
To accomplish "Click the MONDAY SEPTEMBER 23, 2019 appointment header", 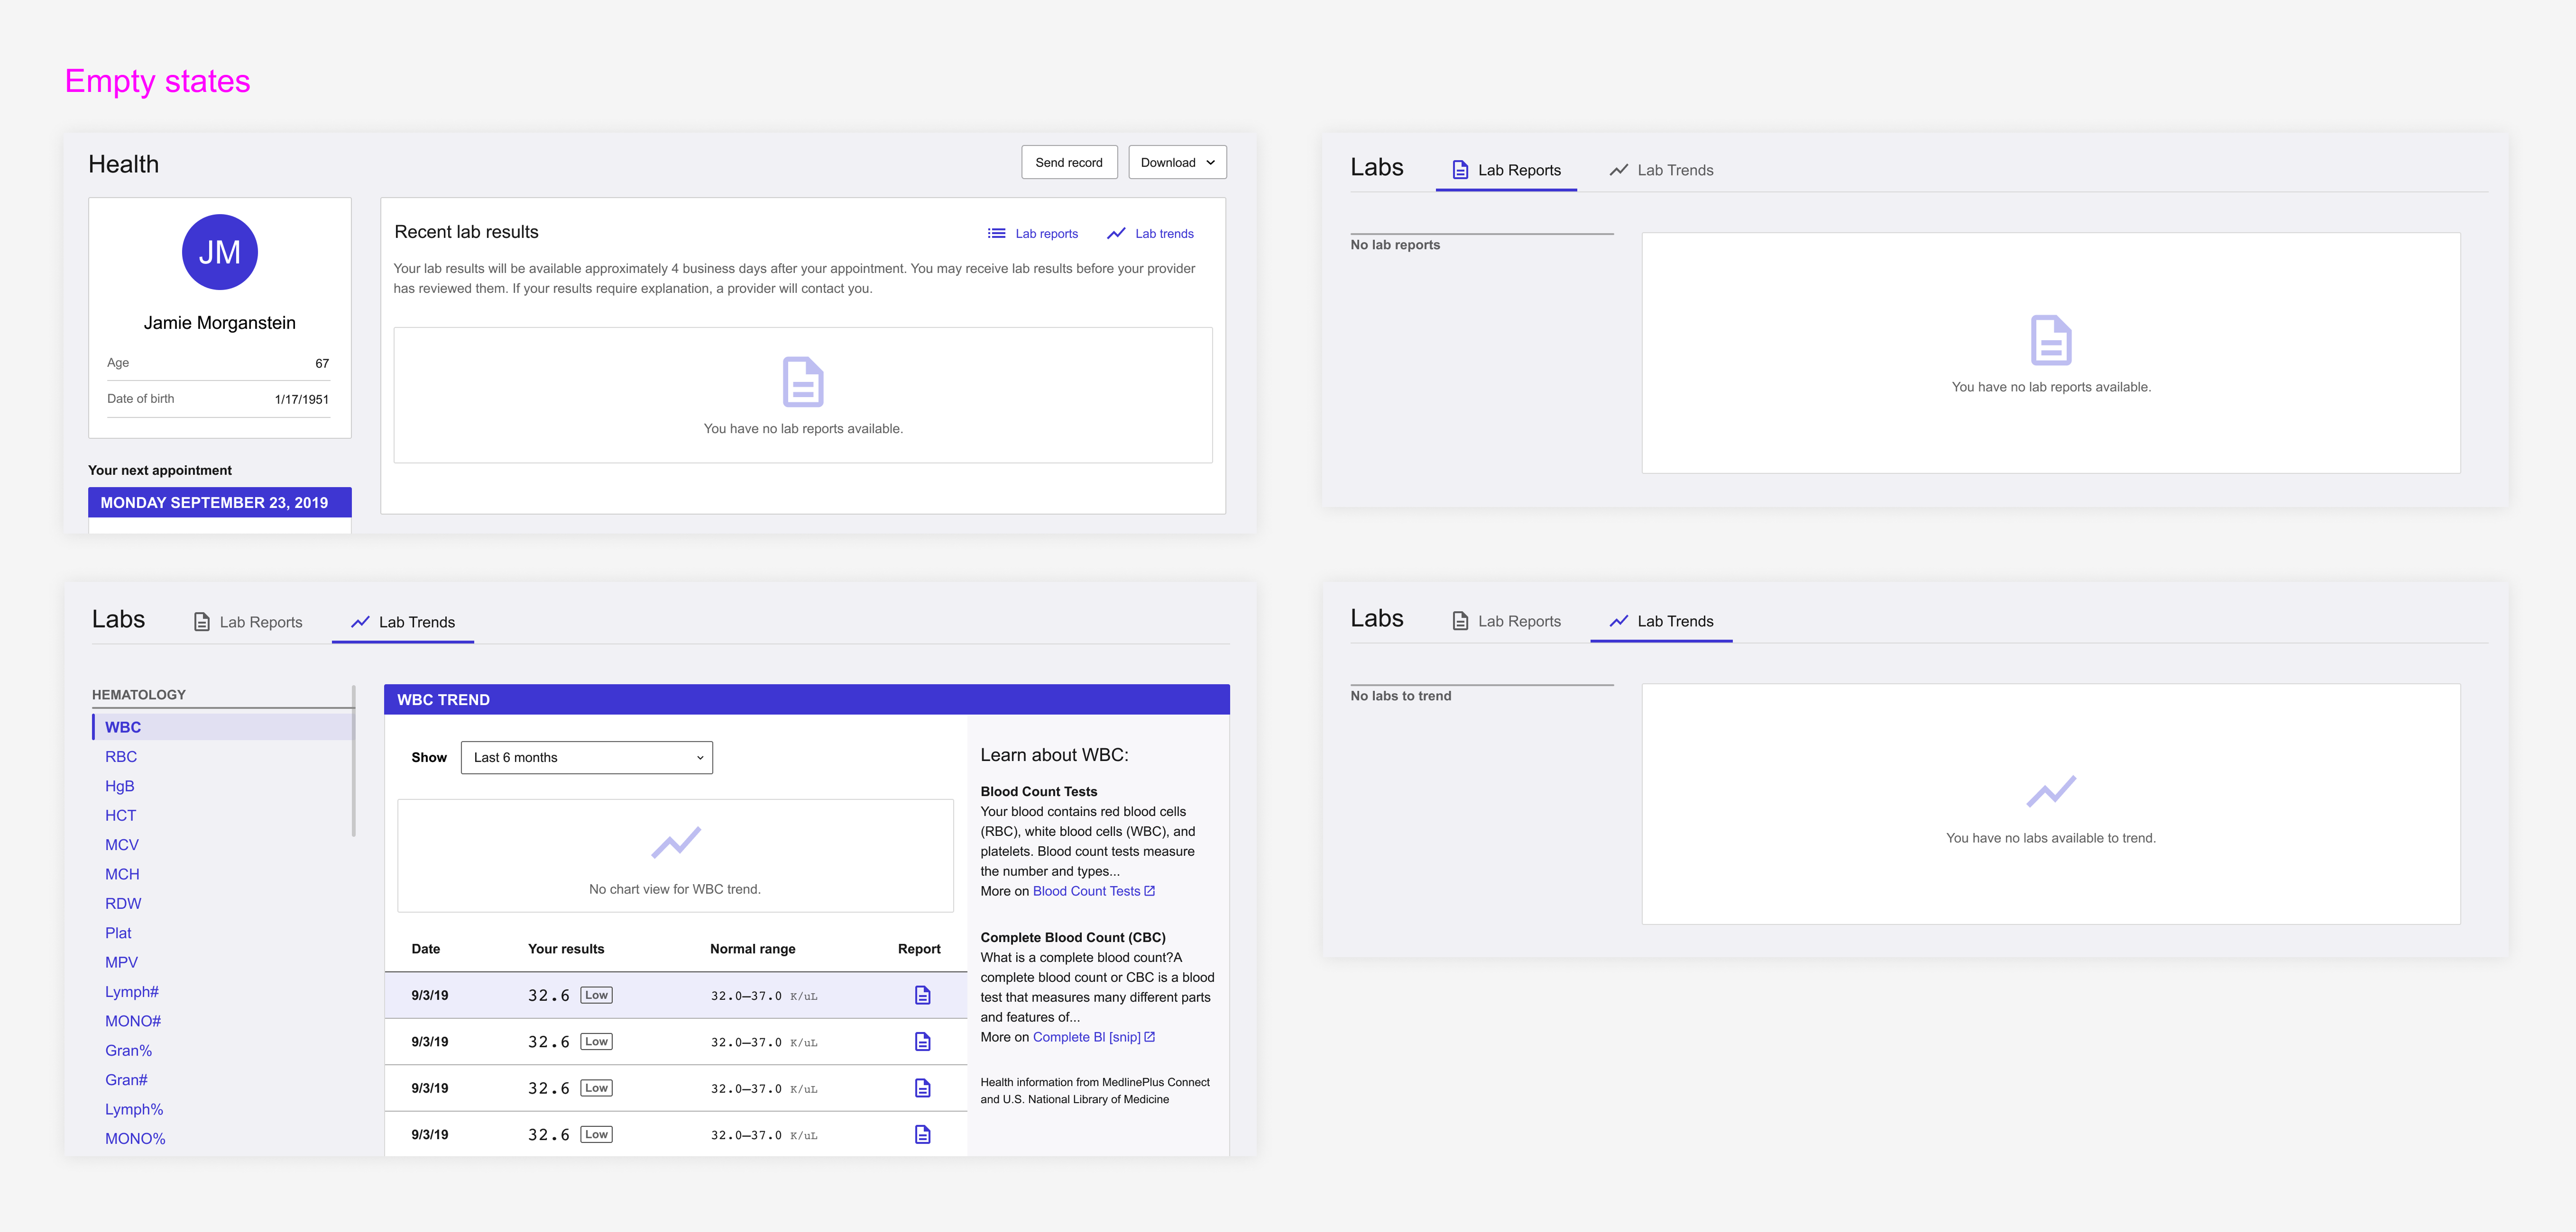I will [x=219, y=503].
